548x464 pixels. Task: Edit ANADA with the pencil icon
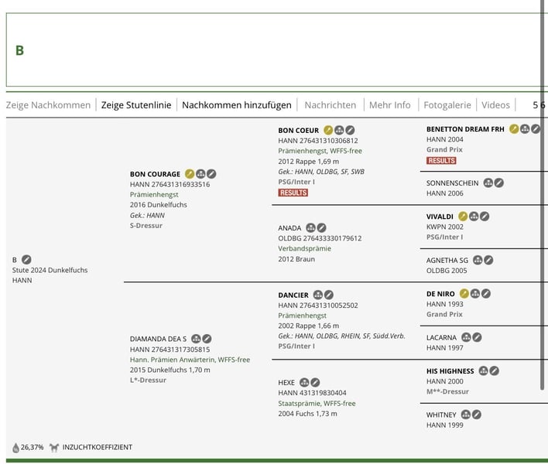pos(321,228)
